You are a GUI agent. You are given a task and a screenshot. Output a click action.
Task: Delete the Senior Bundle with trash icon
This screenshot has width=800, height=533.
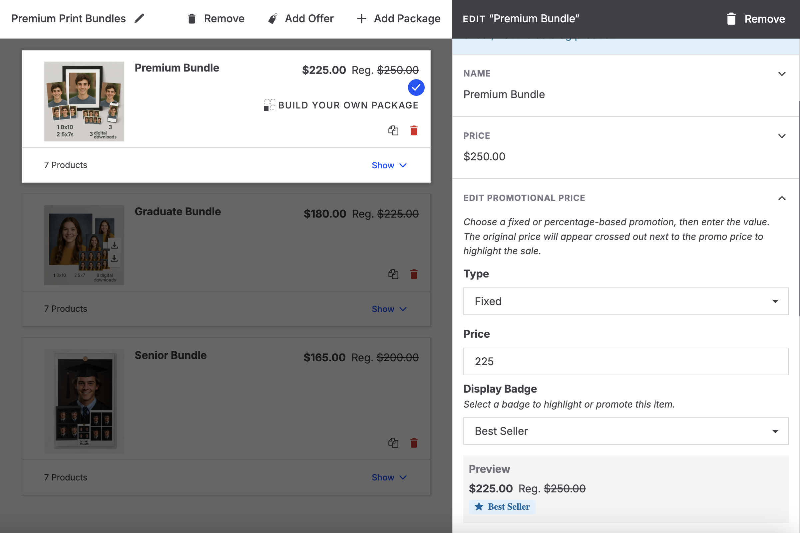pos(414,443)
